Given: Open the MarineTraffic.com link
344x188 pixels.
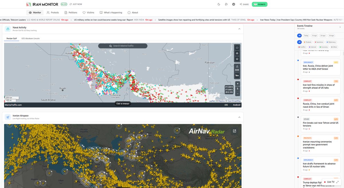Looking at the screenshot, I should [13, 105].
